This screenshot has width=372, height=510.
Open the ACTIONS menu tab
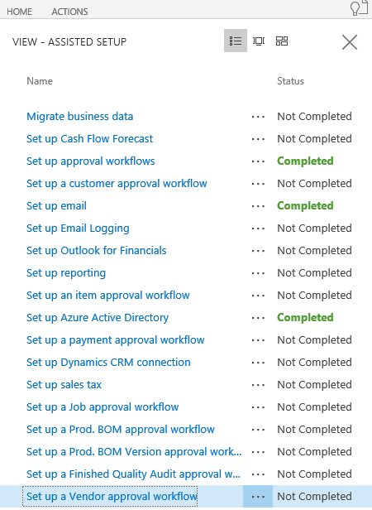pos(69,12)
